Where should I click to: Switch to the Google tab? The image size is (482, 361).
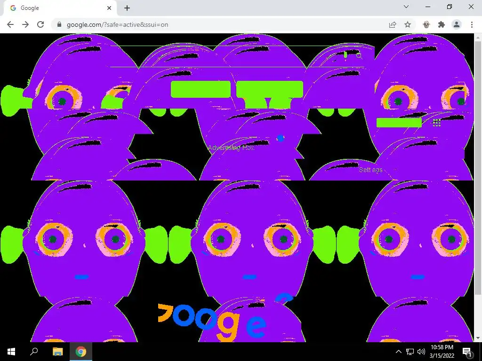tap(58, 8)
